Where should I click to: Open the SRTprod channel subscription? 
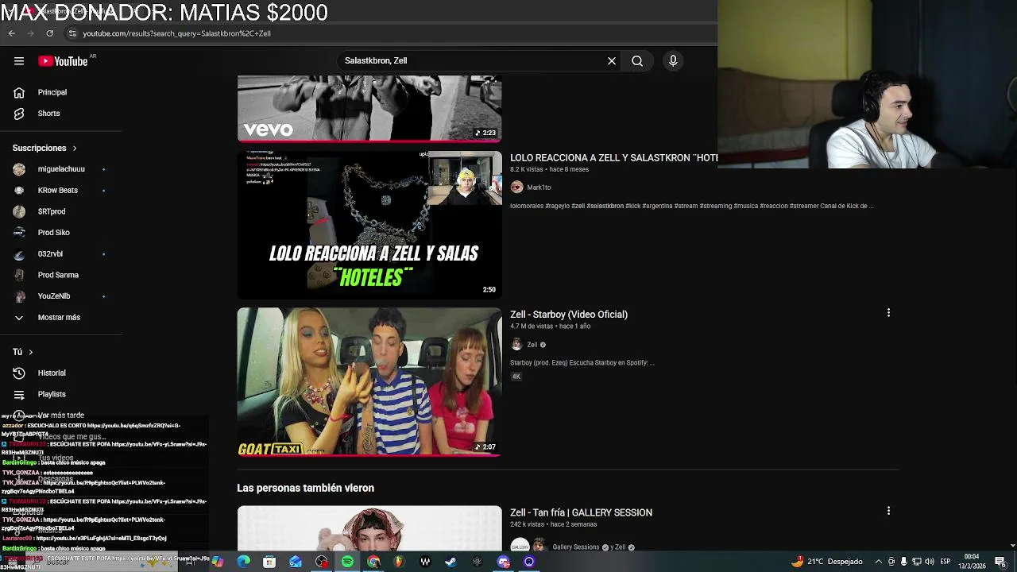point(52,211)
